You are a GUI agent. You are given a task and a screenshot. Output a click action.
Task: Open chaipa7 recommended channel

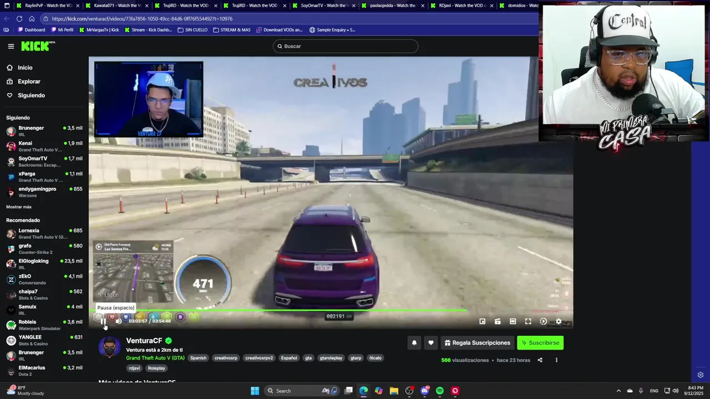tap(44, 294)
